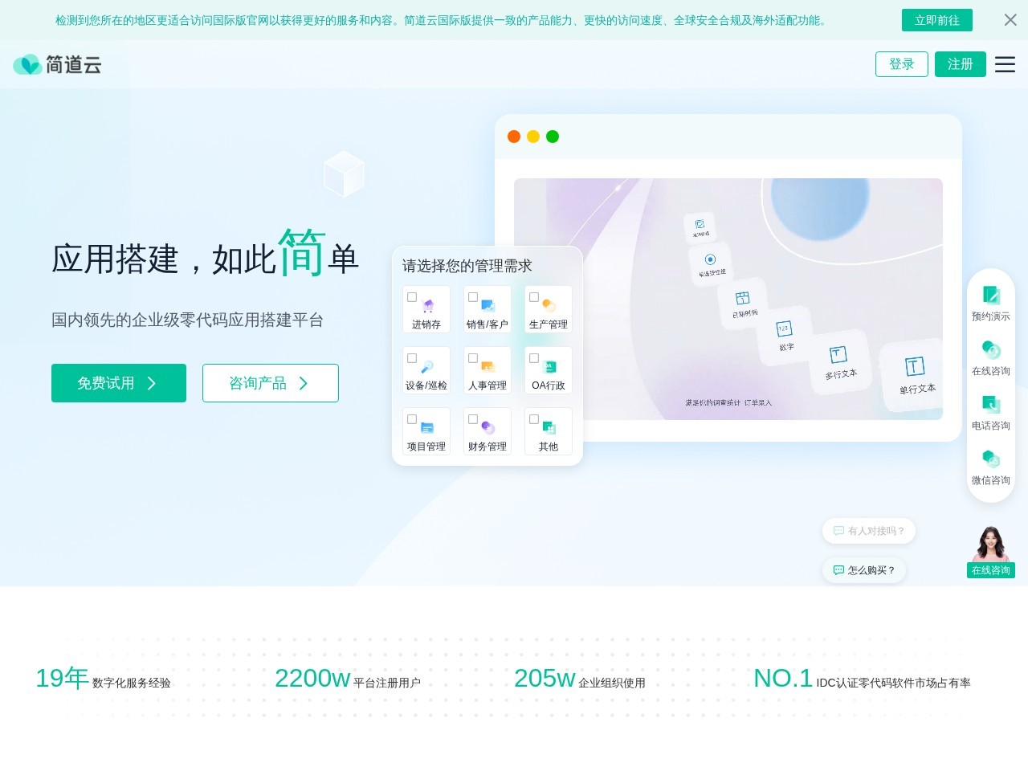The width and height of the screenshot is (1028, 771).
Task: Select the OA行政 icon
Action: pyautogui.click(x=548, y=366)
